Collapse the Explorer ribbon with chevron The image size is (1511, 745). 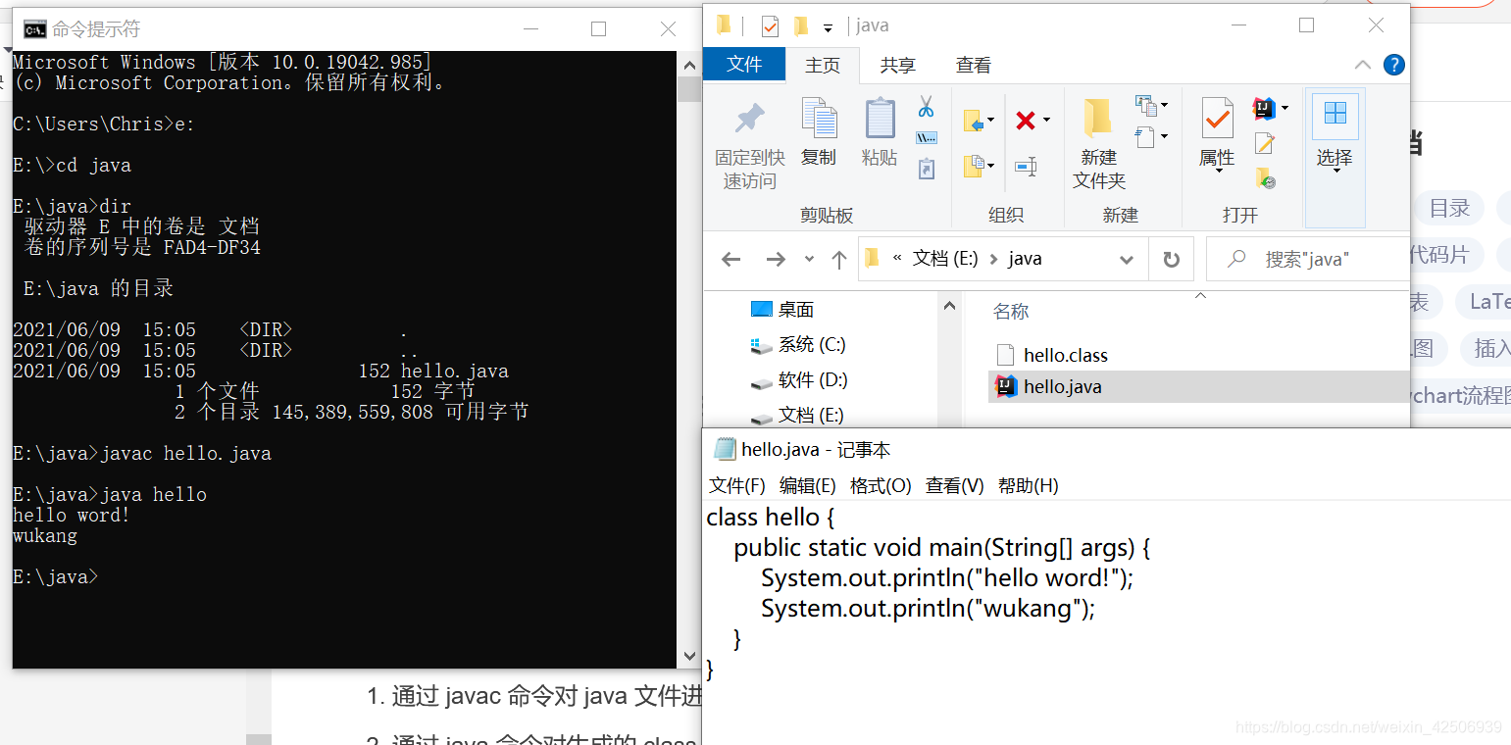(1363, 65)
